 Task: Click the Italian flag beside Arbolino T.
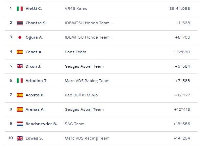coord(20,81)
